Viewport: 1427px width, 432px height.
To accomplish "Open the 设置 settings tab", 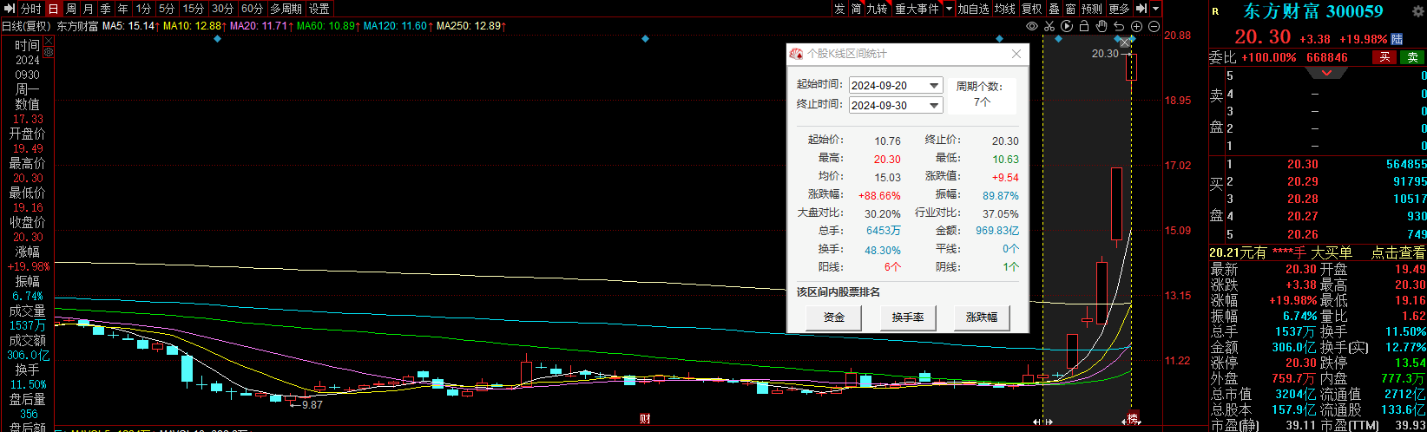I will (319, 9).
